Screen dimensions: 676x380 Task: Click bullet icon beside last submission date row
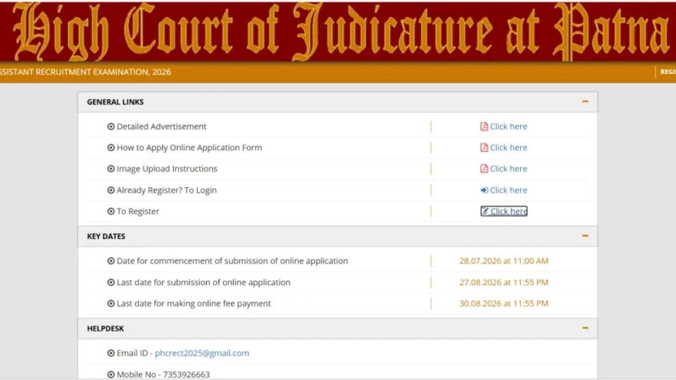tap(111, 283)
